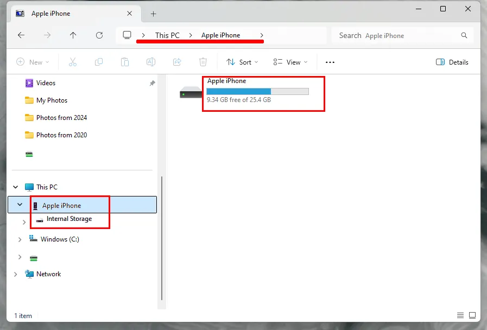Screen dimensions: 487x330
Task: Unpin Videos using the pin icon
Action: [x=152, y=83]
